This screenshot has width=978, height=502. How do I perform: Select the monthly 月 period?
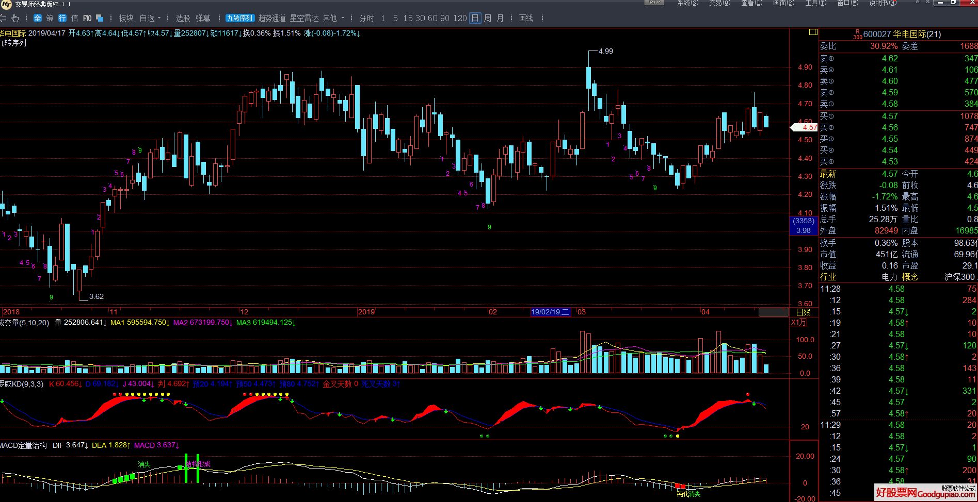coord(500,18)
